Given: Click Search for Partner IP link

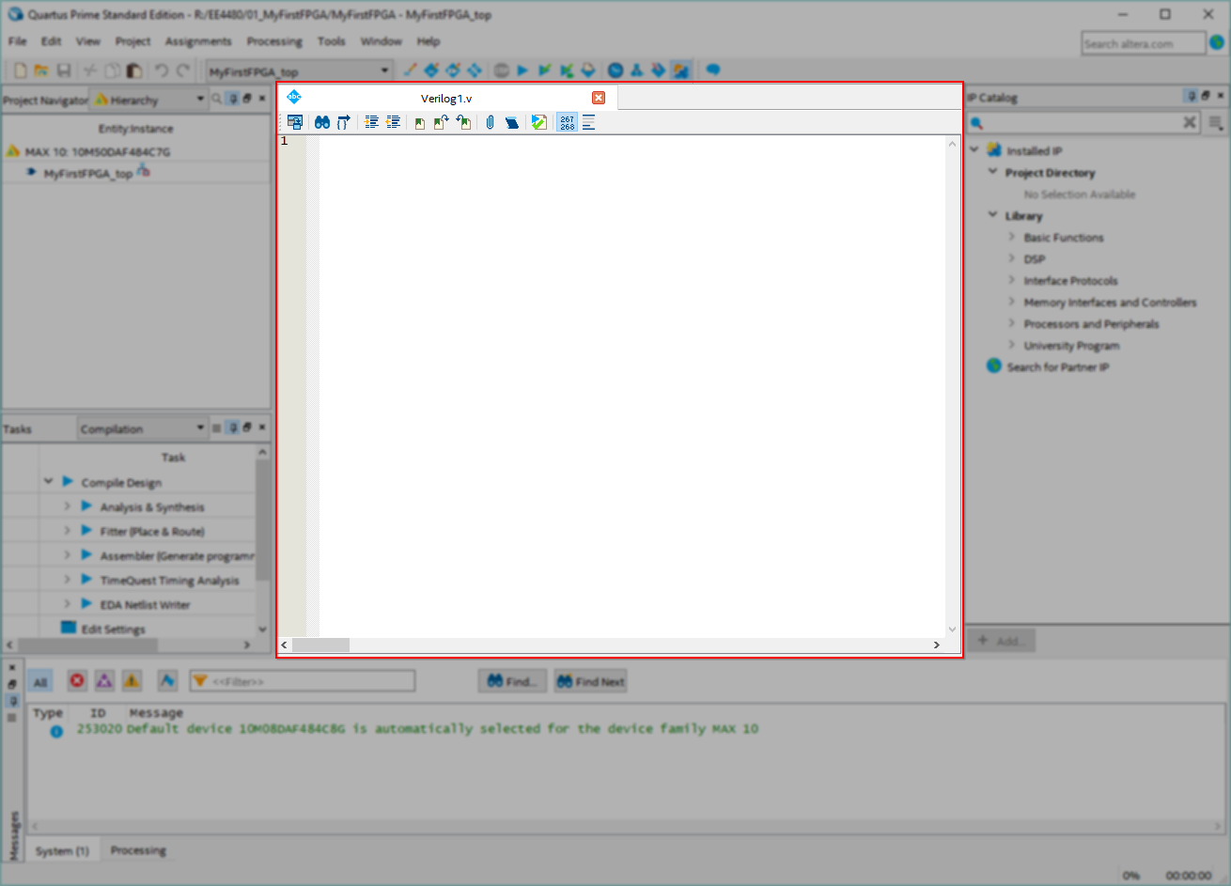Looking at the screenshot, I should pyautogui.click(x=1057, y=367).
